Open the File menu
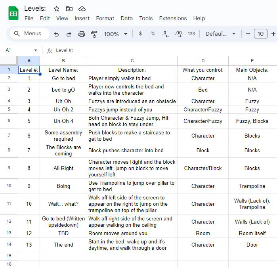Viewport: 277px width, 268px height. [x=29, y=18]
